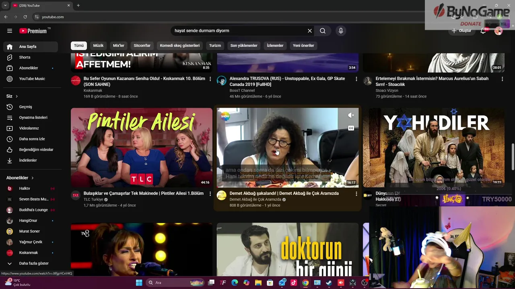Expand the Abonelikler section heading
515x289 pixels.
coord(20,178)
